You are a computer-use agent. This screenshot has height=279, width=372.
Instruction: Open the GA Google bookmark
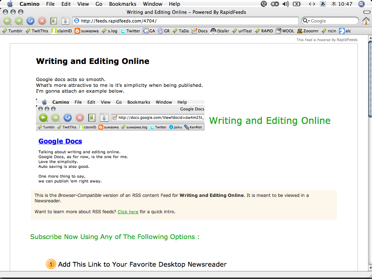(149, 31)
